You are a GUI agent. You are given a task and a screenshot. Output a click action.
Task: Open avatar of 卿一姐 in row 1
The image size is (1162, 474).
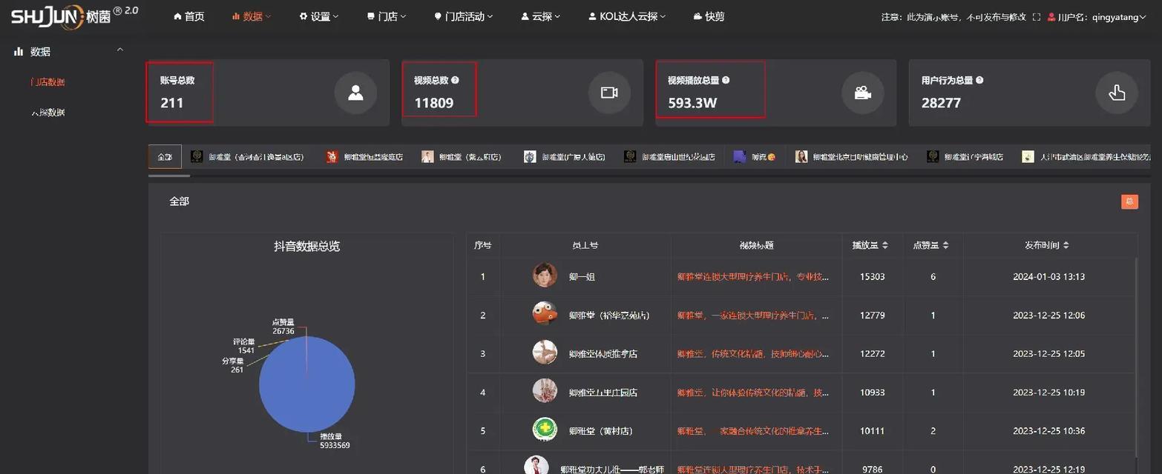545,276
